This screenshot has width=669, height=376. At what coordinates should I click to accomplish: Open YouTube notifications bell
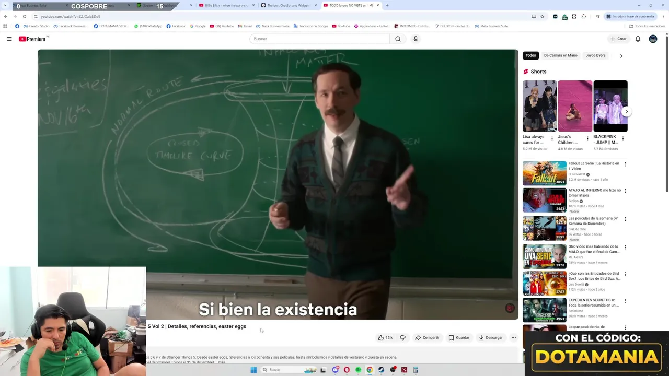click(x=638, y=39)
